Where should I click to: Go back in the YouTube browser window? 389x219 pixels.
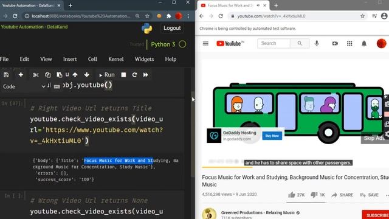pyautogui.click(x=201, y=16)
